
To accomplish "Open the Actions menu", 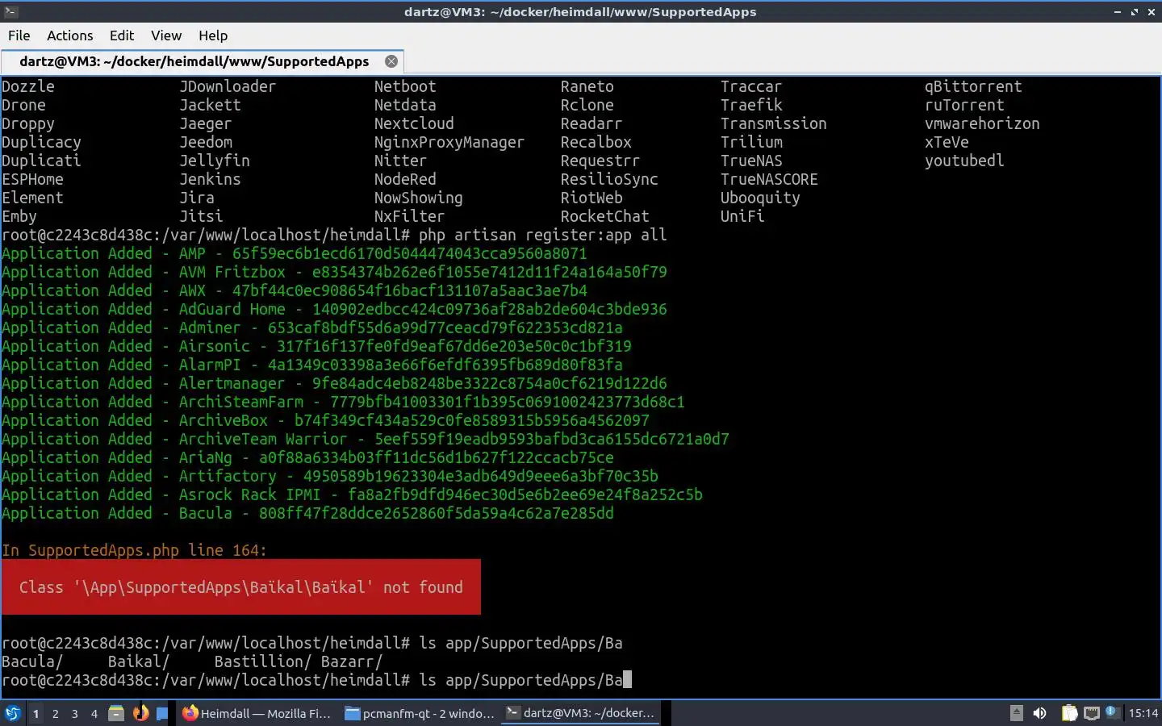I will [x=69, y=35].
